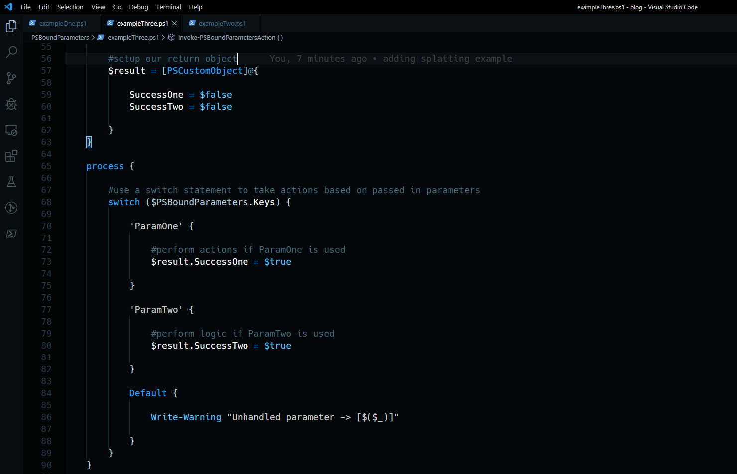Open the Source Control view

(x=11, y=78)
